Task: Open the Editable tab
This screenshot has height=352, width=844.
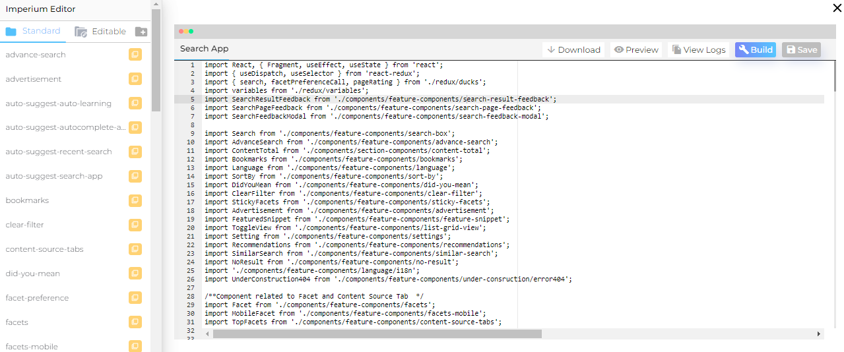Action: click(x=100, y=32)
